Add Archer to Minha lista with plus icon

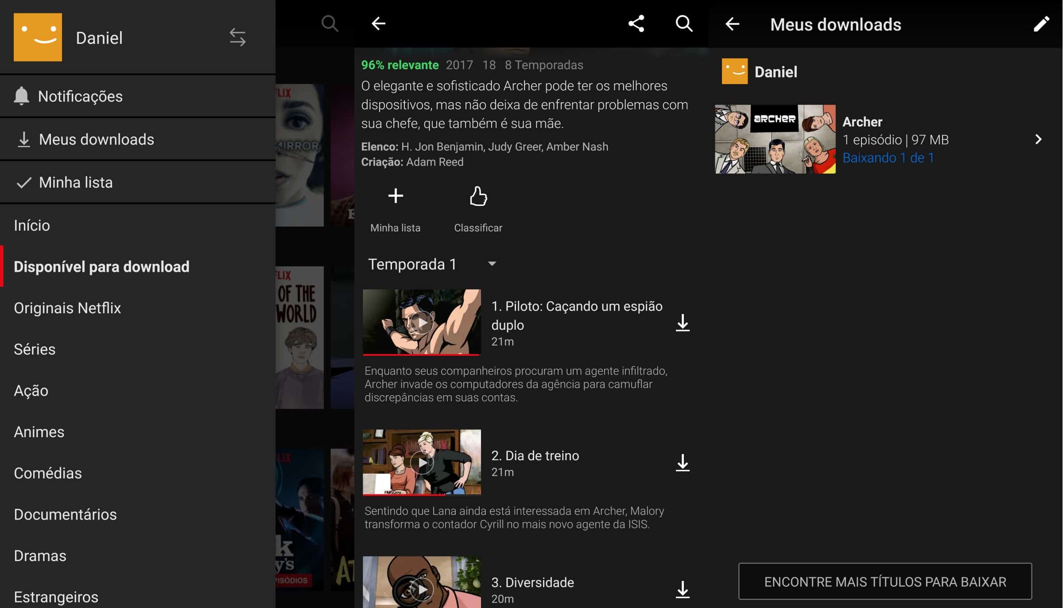[396, 196]
